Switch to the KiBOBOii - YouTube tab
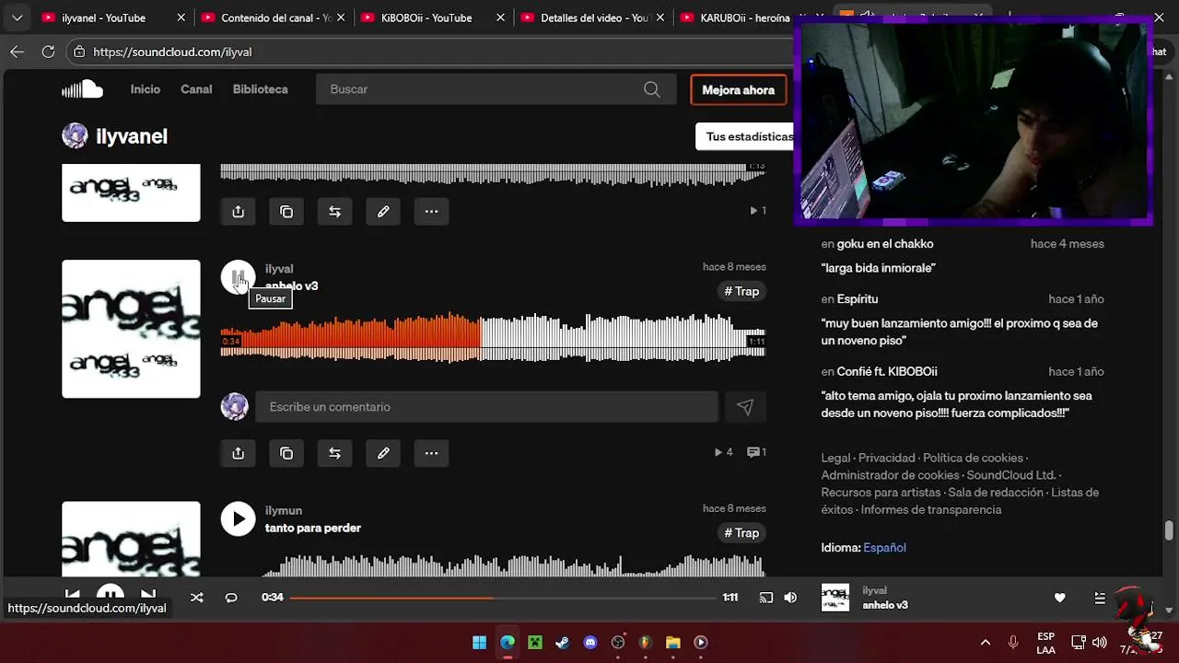The image size is (1179, 663). (x=433, y=17)
